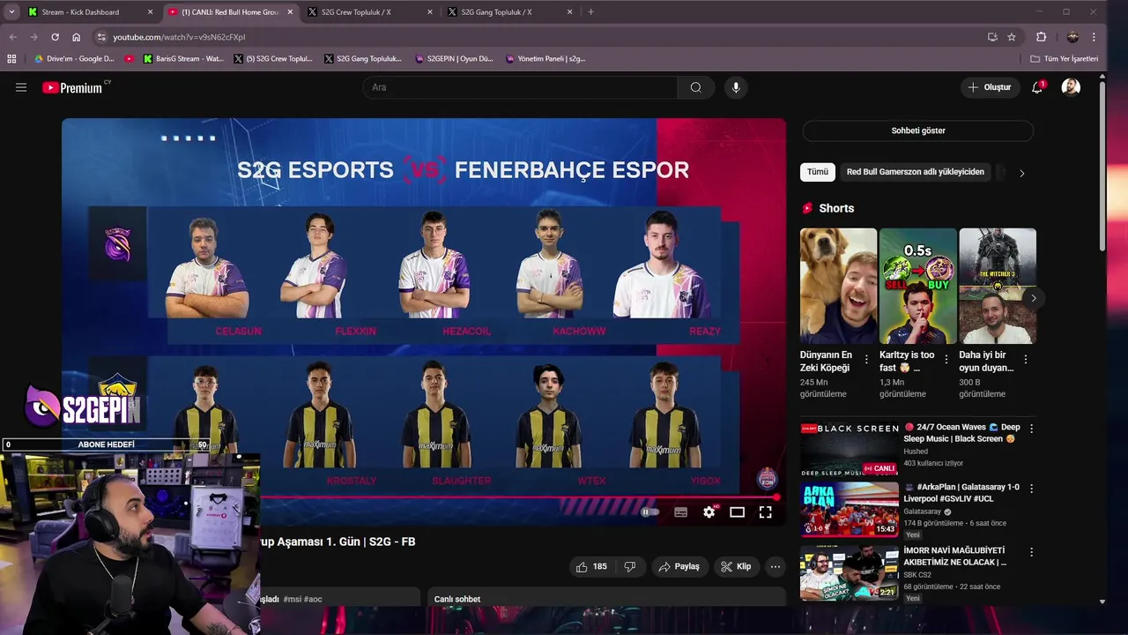Open S2GEPIN Oyun Dü... bookmark
Image resolution: width=1128 pixels, height=635 pixels.
coord(454,59)
